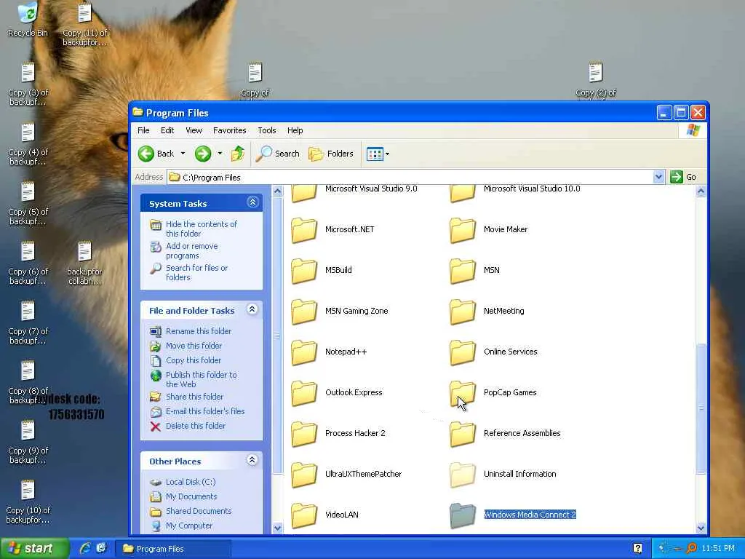This screenshot has width=745, height=559.
Task: Click the file list vertical scrollbar thumb
Action: pyautogui.click(x=701, y=409)
